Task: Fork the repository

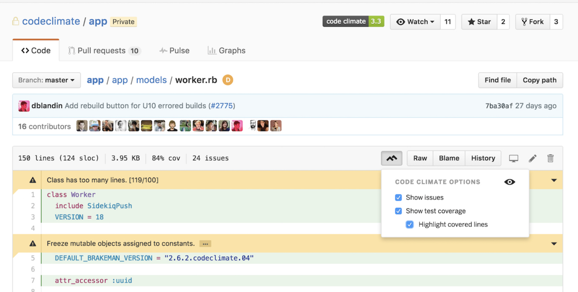Action: pos(533,22)
